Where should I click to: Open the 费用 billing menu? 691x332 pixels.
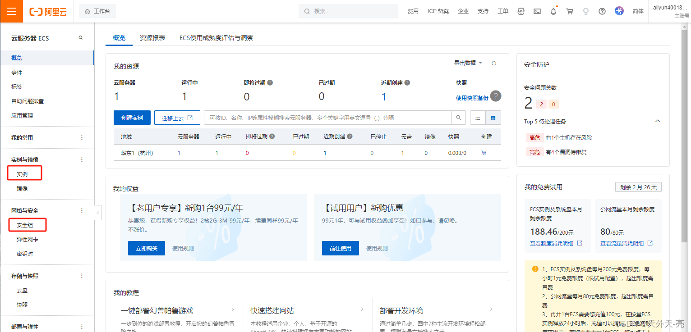click(413, 11)
